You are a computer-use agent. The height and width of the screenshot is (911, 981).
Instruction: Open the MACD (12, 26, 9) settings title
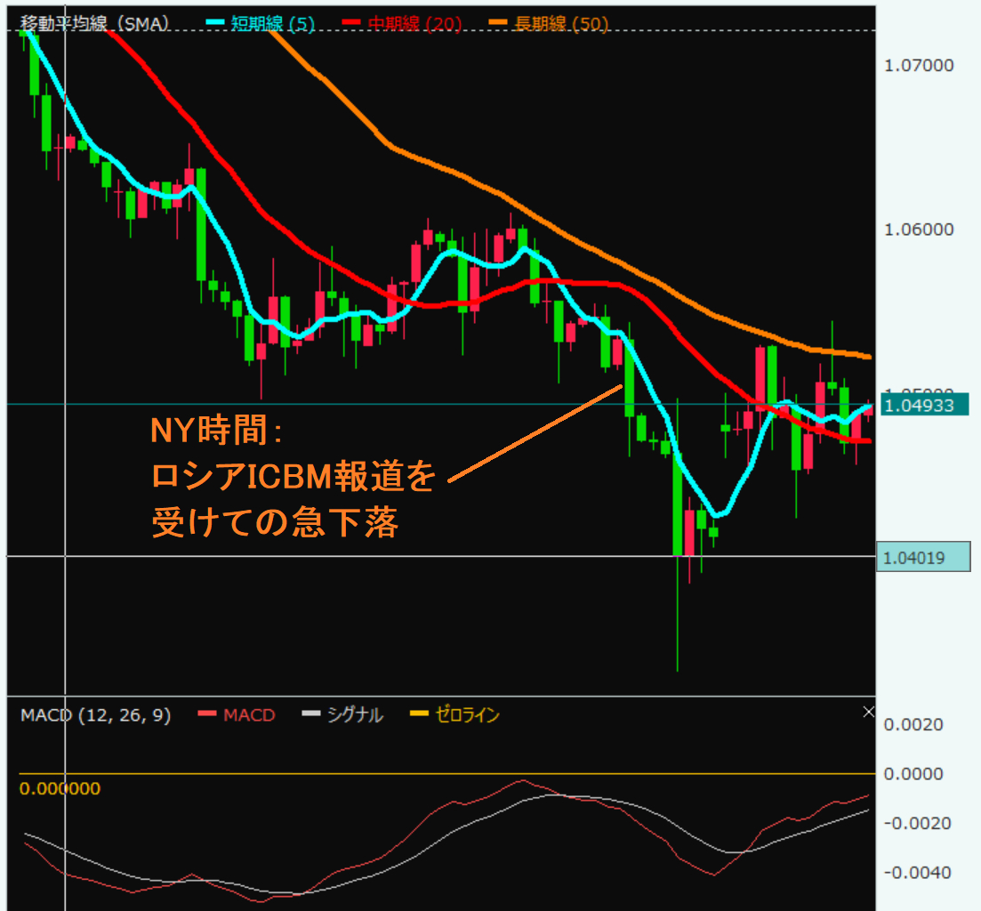coord(96,714)
